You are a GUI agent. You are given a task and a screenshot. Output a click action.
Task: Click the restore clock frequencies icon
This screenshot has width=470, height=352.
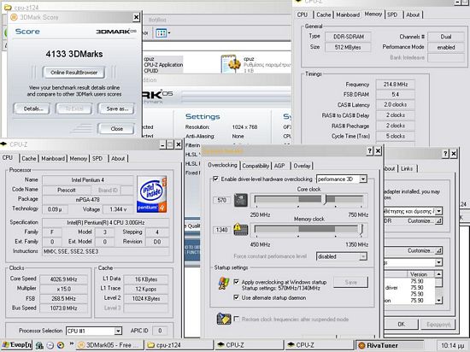[x=224, y=319]
